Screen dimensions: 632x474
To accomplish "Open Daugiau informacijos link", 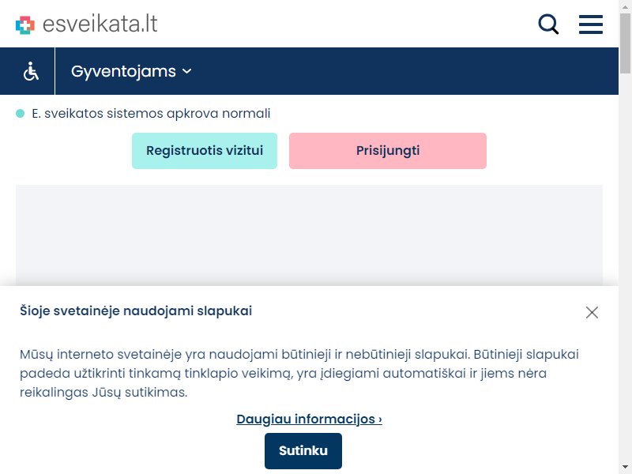I will click(x=309, y=419).
